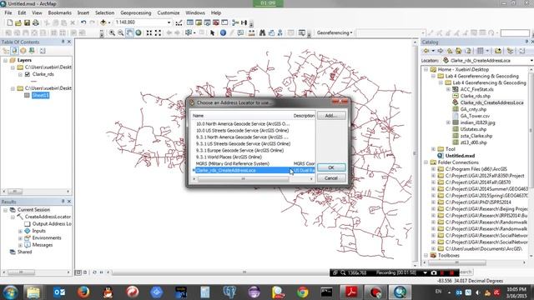Screen dimensions: 534x300
Task: Open the Windows menu
Action: (195, 12)
